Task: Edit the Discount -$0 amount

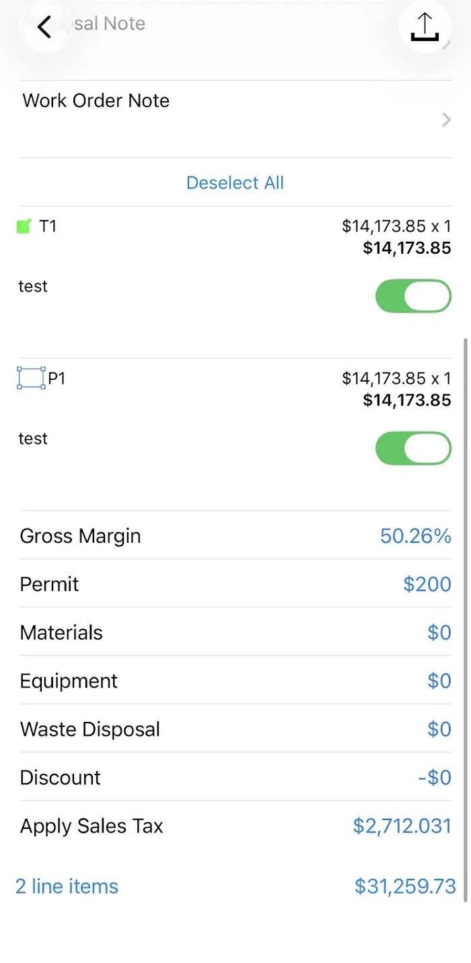Action: click(x=435, y=778)
